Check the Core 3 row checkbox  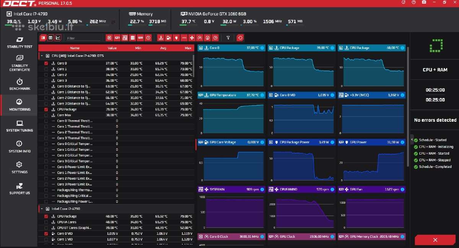(46, 81)
